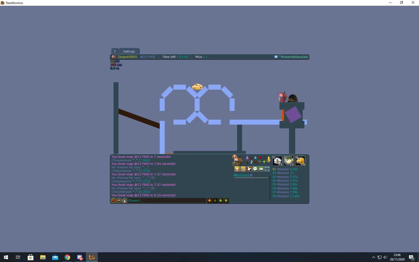The width and height of the screenshot is (419, 262).
Task: Click the golden feather icon
Action: pos(269,159)
